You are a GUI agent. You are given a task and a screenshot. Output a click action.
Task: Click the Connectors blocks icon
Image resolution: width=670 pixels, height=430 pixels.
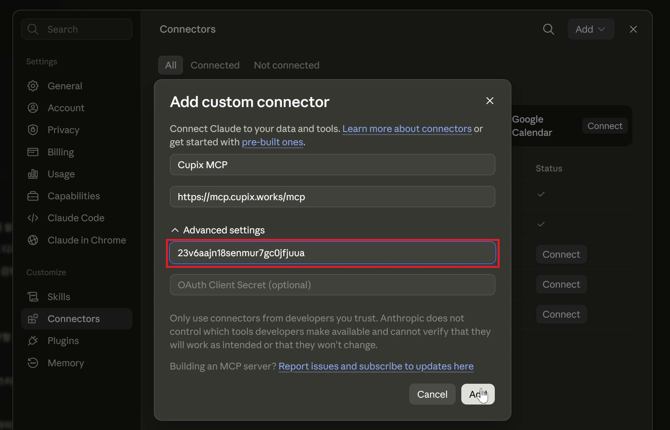click(x=33, y=318)
